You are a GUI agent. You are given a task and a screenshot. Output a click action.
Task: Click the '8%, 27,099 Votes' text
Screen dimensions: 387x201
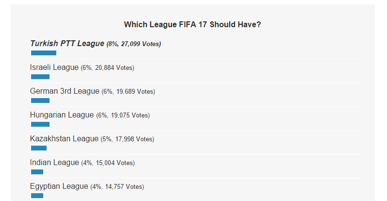134,44
